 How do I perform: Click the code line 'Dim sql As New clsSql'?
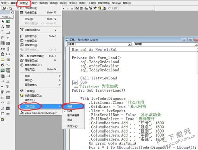click(94, 50)
